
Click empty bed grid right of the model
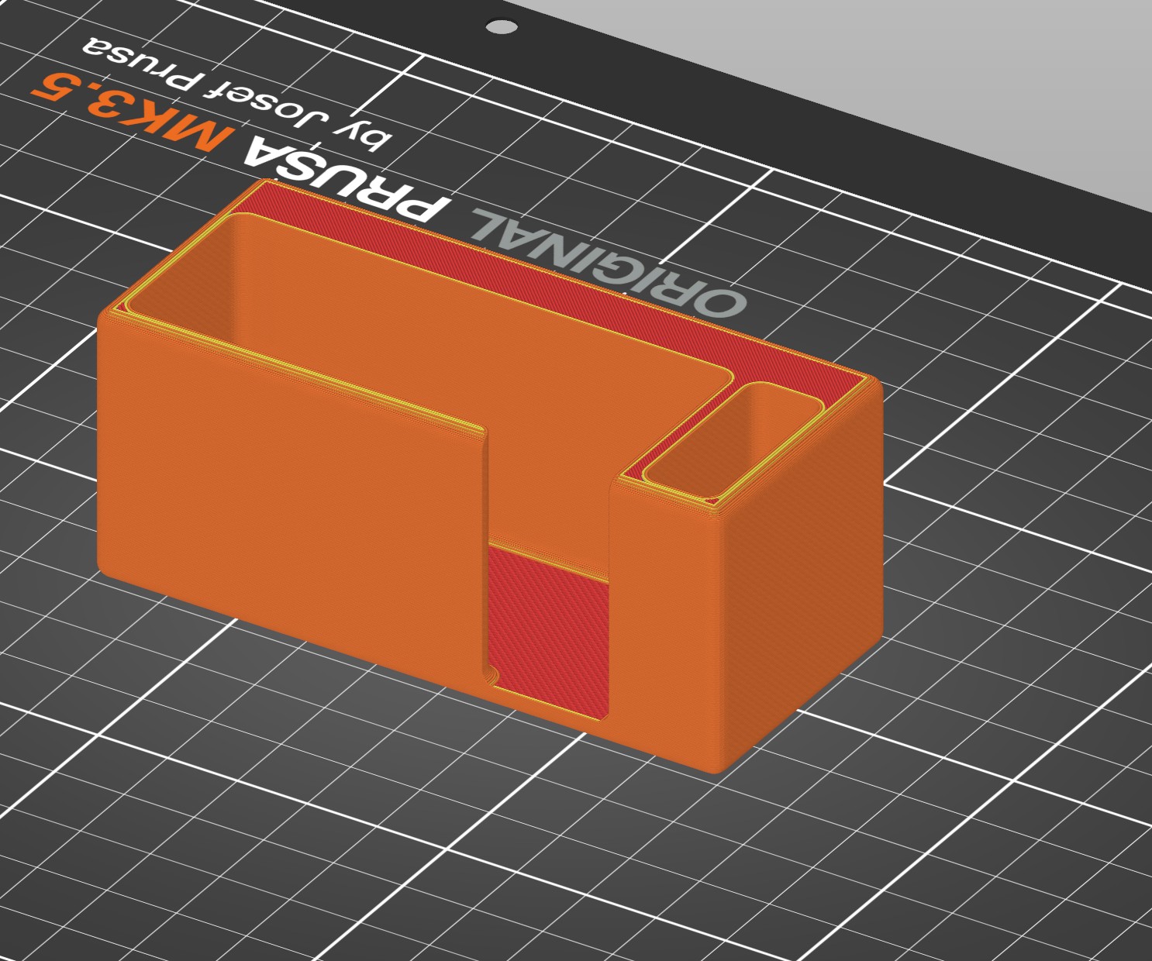(x=1008, y=542)
